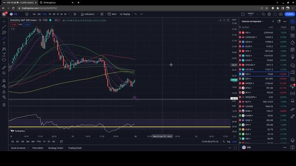Reload the browser page

[13, 8]
